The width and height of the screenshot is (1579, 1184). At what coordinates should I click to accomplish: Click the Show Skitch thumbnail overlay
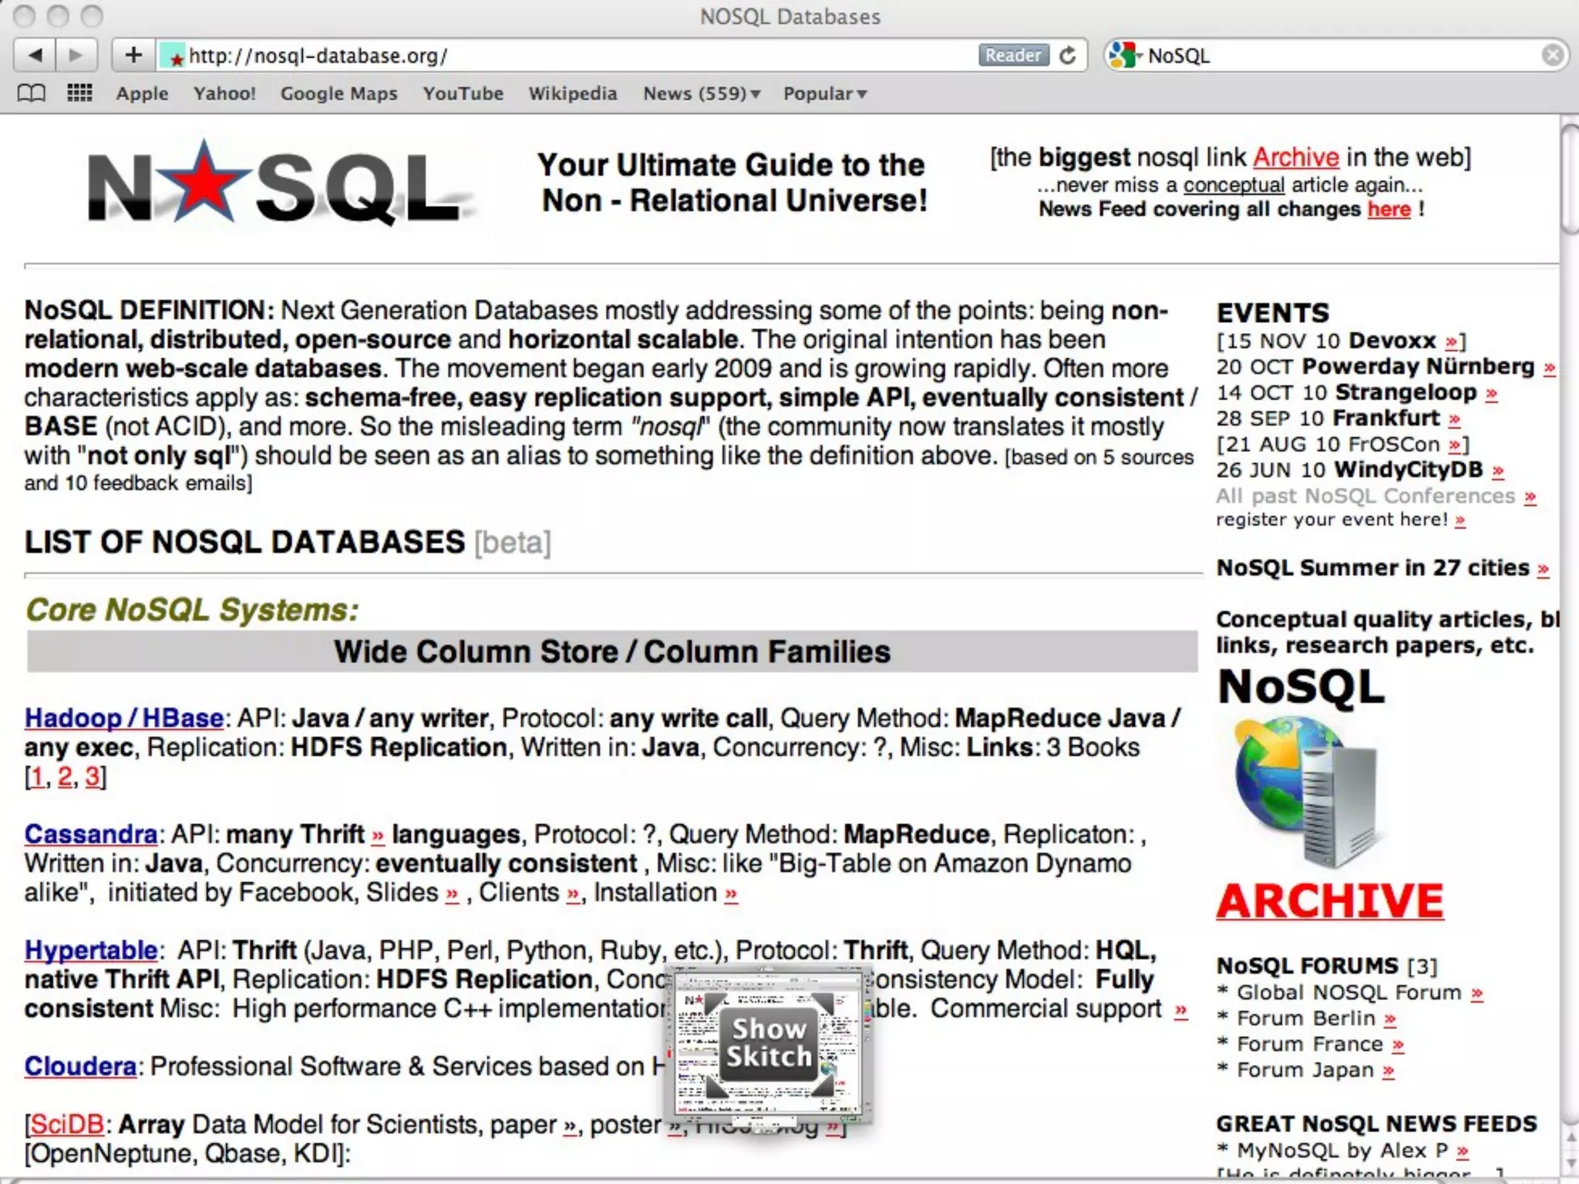(x=769, y=1043)
